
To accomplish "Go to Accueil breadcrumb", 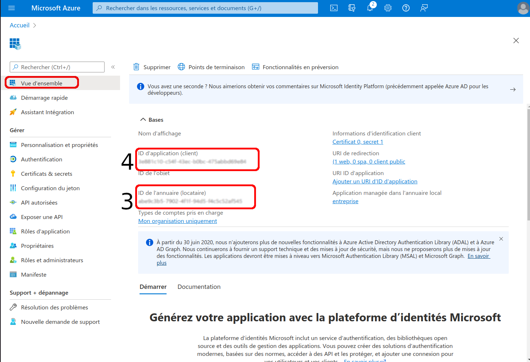I will point(19,25).
